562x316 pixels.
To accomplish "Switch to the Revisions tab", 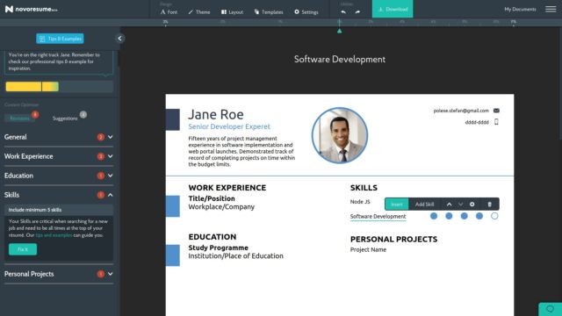I will pos(19,118).
